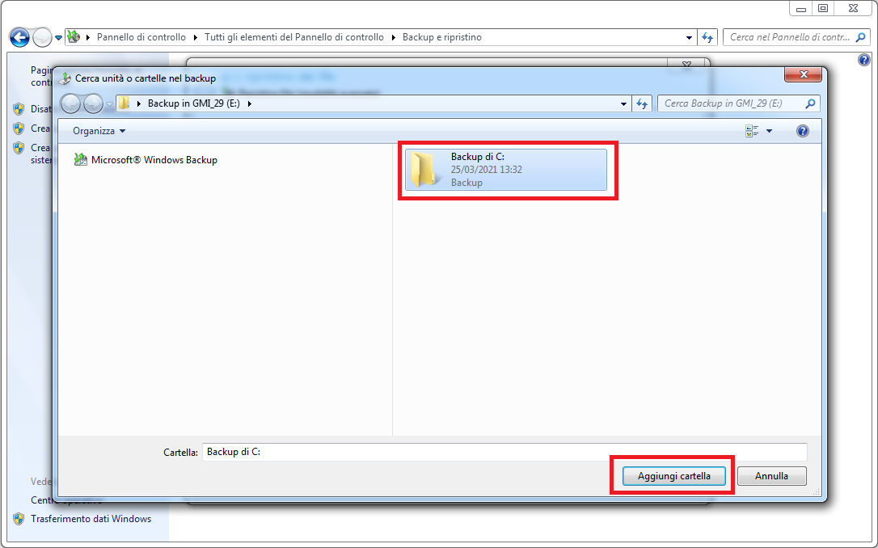This screenshot has height=548, width=878.
Task: Click Tutti gli elementi breadcrumb segment
Action: [294, 37]
